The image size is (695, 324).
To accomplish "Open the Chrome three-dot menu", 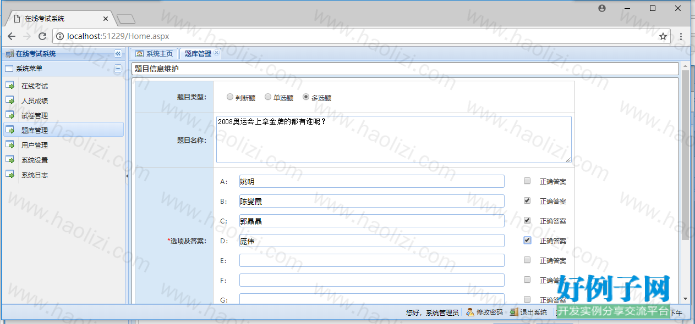I will pos(681,36).
